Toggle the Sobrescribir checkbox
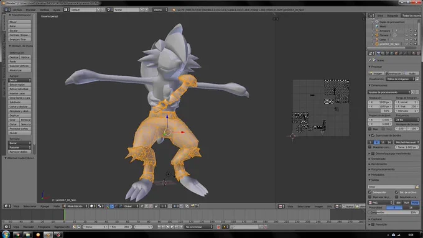 (370, 192)
